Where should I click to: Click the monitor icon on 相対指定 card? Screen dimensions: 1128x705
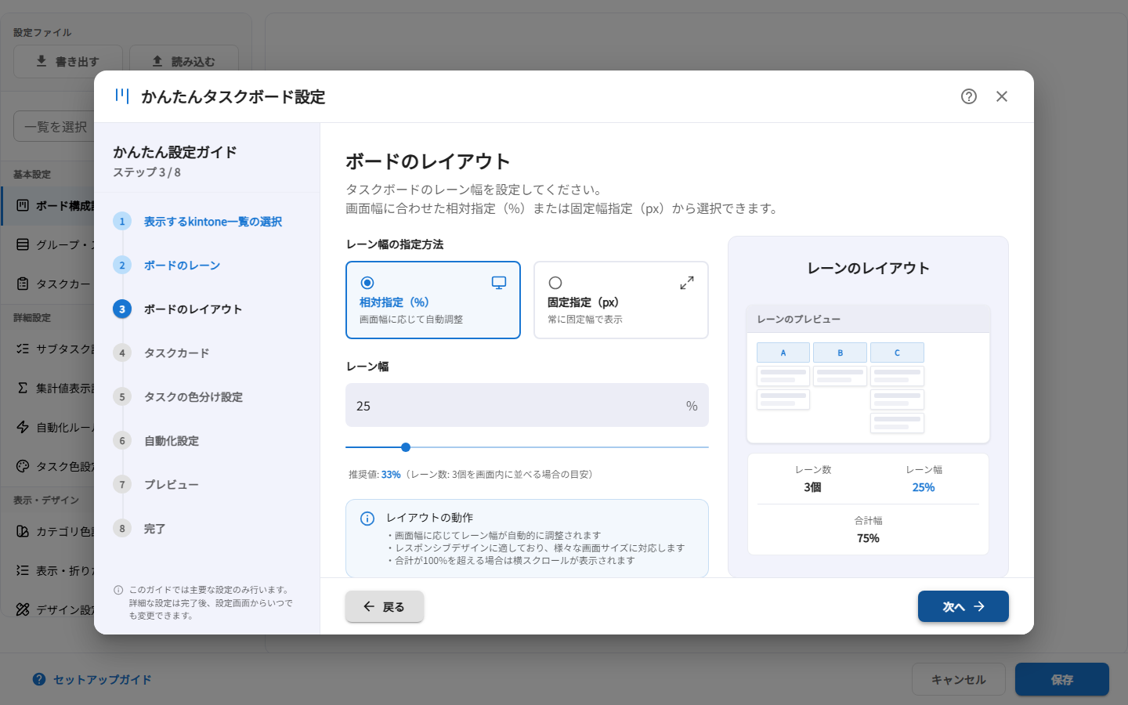(499, 283)
